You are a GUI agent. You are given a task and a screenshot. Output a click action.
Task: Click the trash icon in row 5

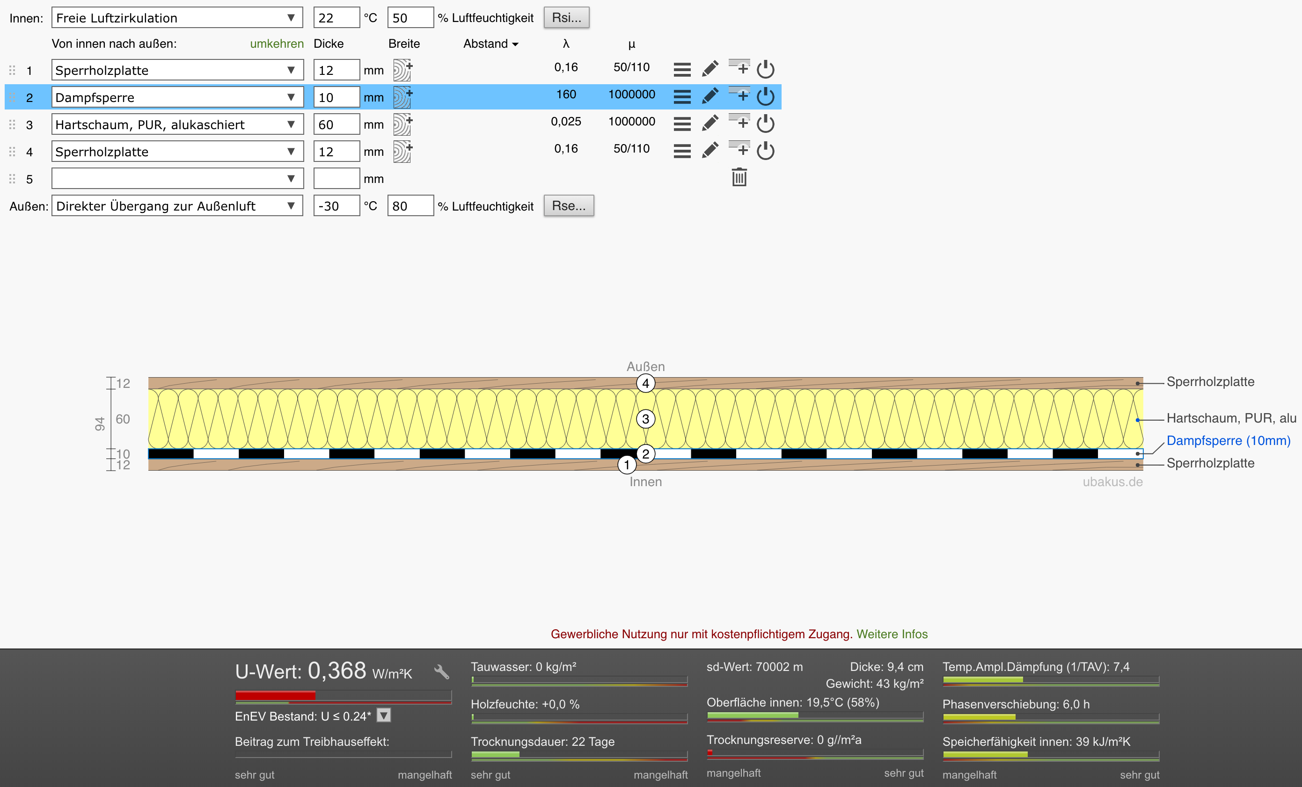pos(739,177)
